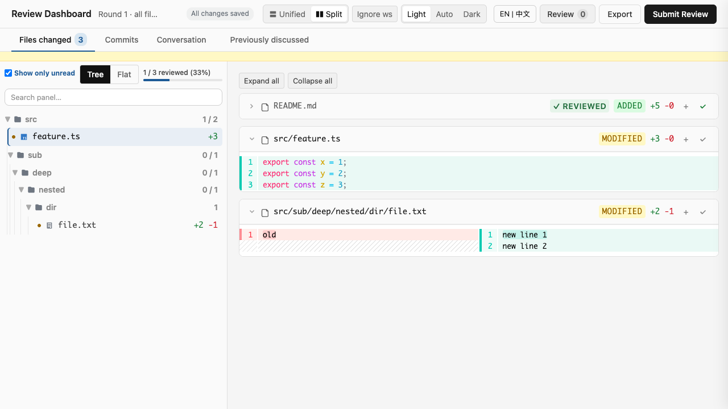The width and height of the screenshot is (728, 409).
Task: Click the Collapse all button
Action: pyautogui.click(x=312, y=81)
